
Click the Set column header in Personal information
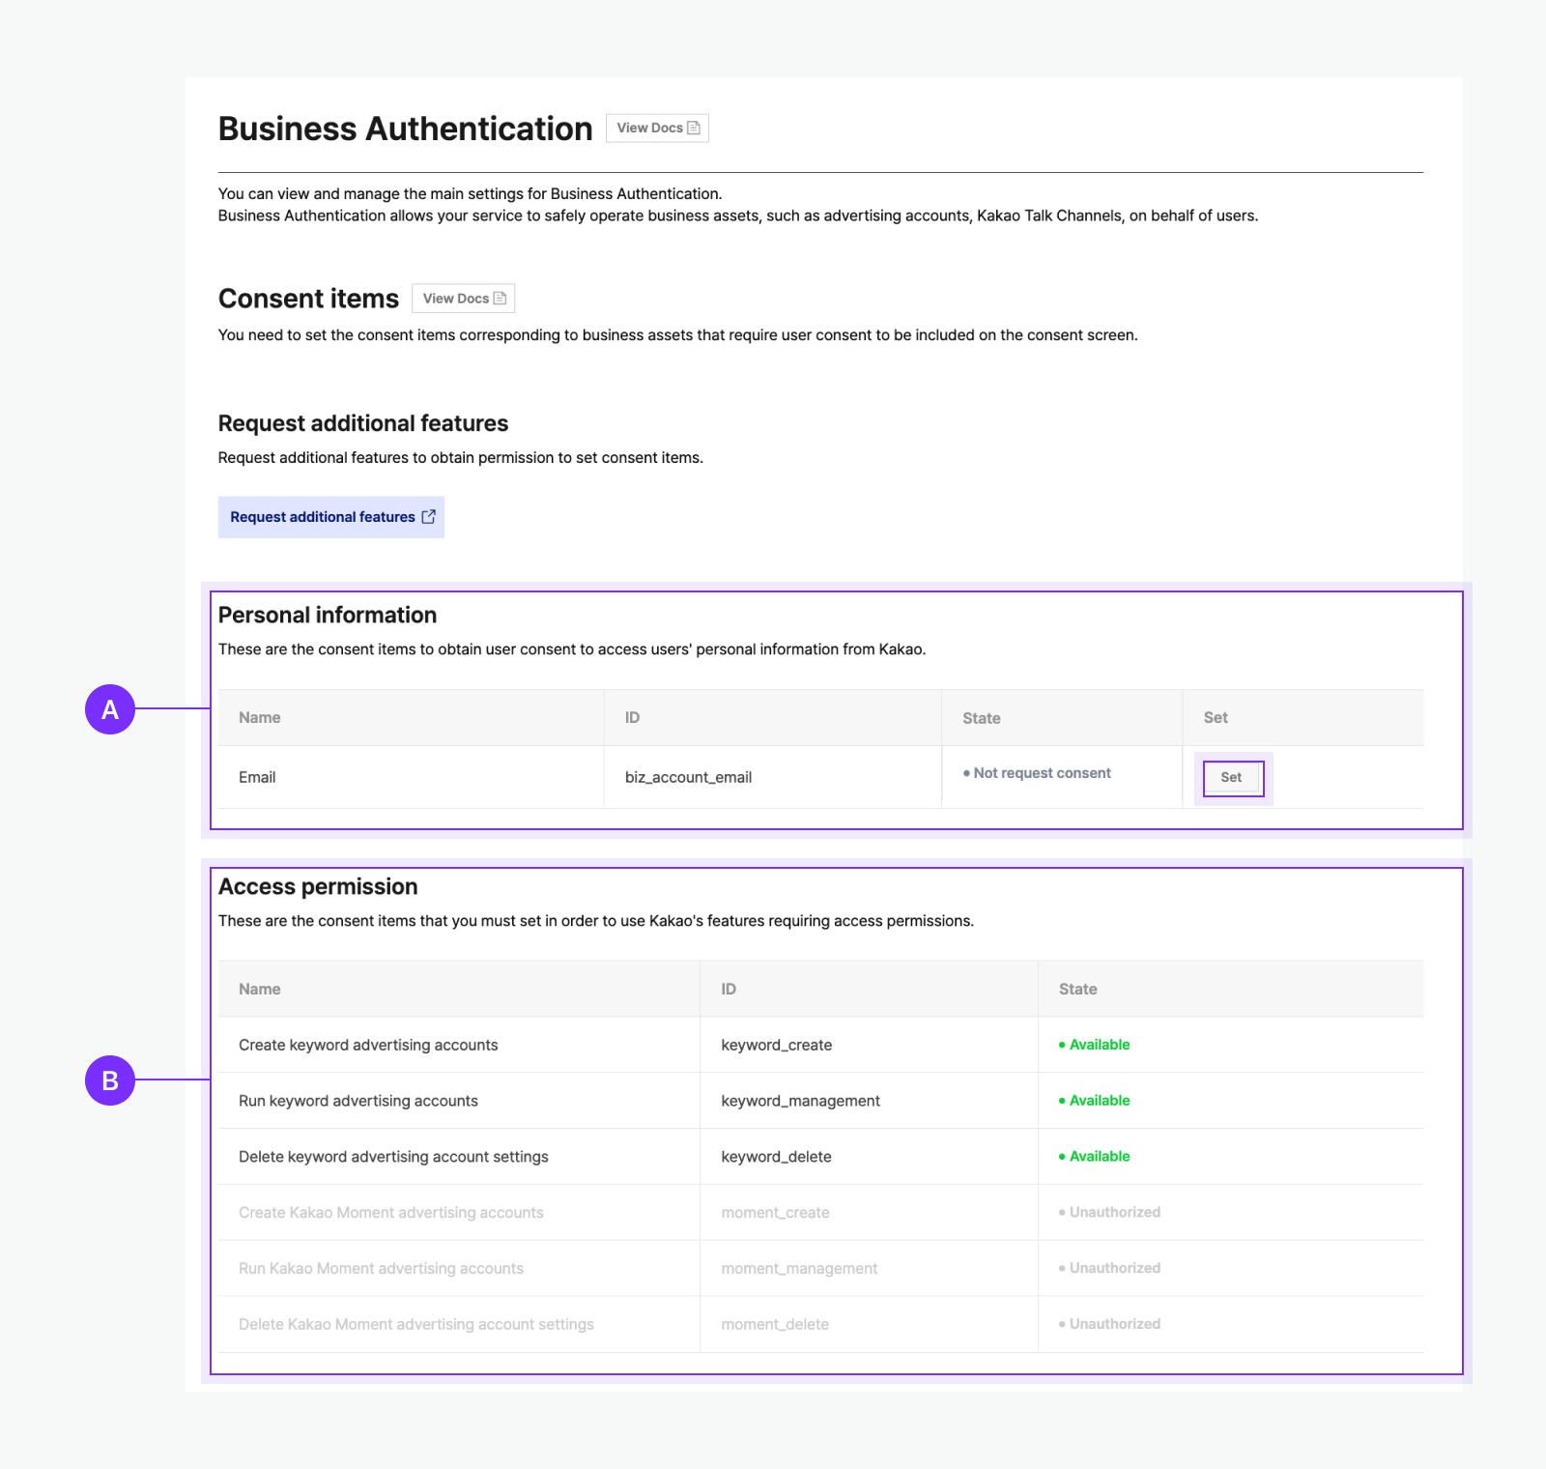tap(1215, 717)
